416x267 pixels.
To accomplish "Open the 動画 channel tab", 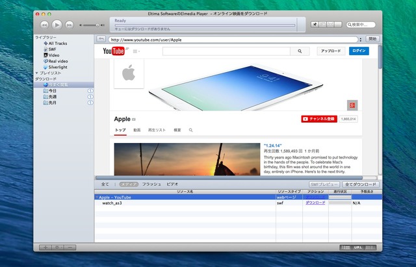I will click(x=137, y=130).
